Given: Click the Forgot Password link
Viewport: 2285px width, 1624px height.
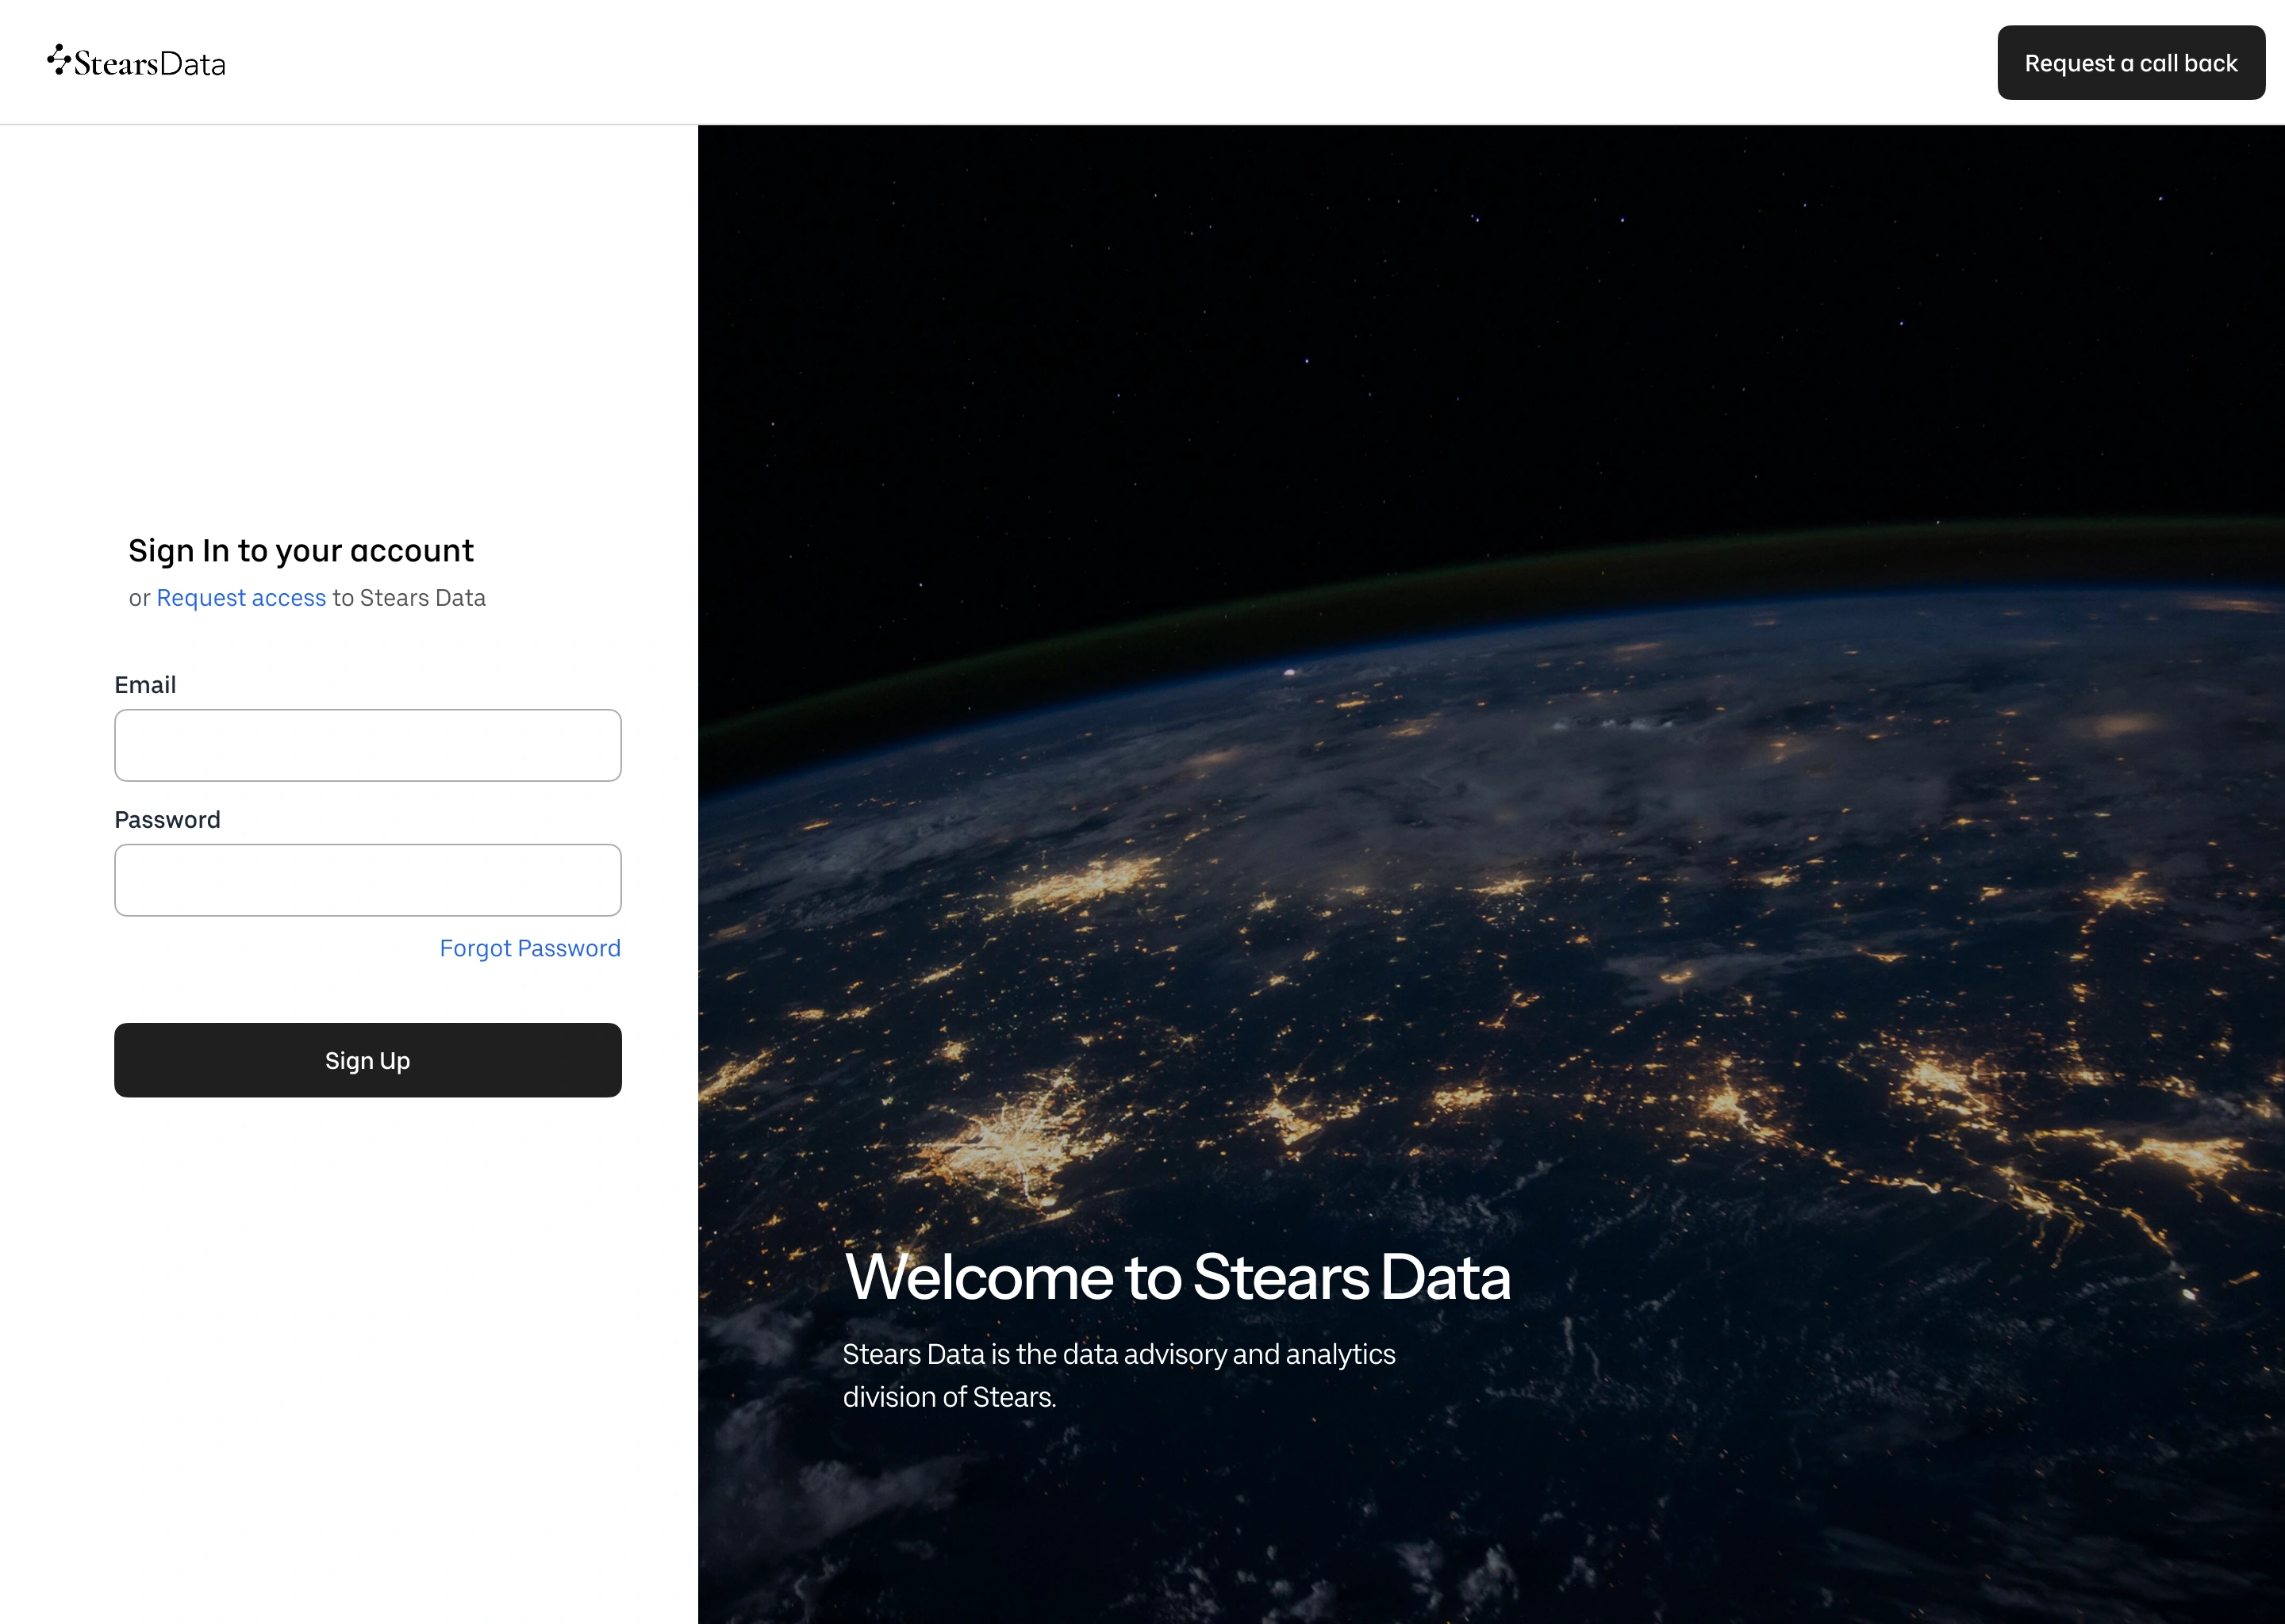Looking at the screenshot, I should coord(529,948).
